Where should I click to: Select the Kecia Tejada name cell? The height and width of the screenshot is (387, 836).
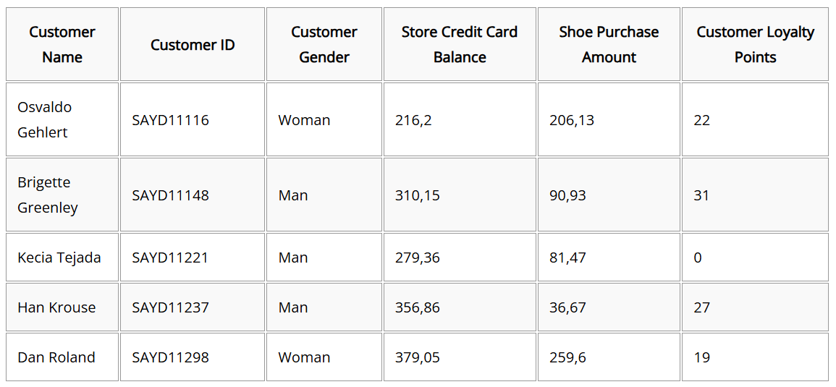pos(62,257)
